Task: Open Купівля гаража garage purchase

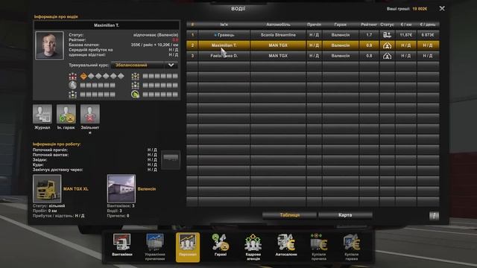Action: tap(352, 246)
